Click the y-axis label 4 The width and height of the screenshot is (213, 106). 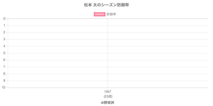[4, 46]
